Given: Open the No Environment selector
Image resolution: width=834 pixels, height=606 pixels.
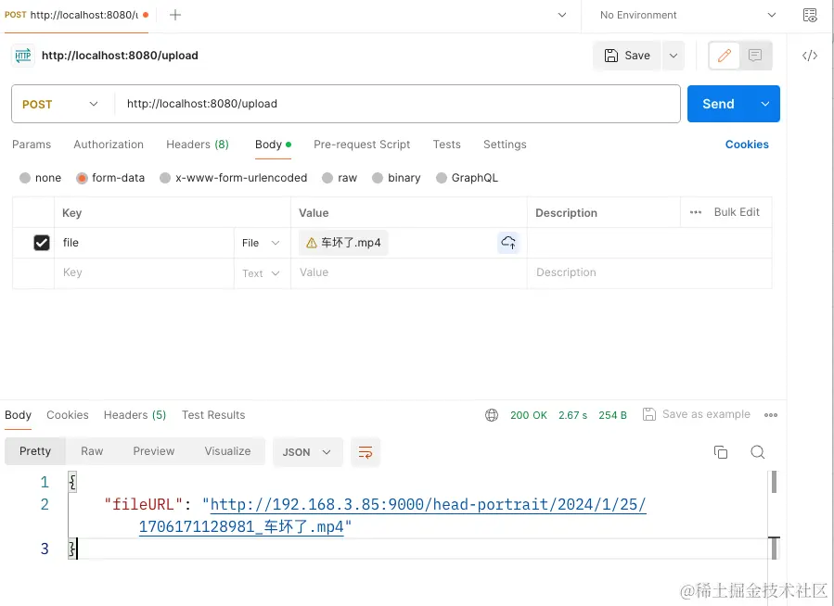Looking at the screenshot, I should [x=687, y=15].
